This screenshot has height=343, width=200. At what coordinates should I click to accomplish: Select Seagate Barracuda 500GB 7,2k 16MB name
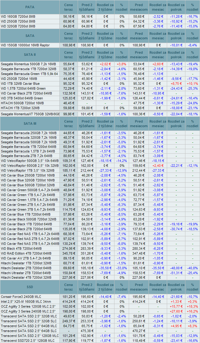coord(29,143)
